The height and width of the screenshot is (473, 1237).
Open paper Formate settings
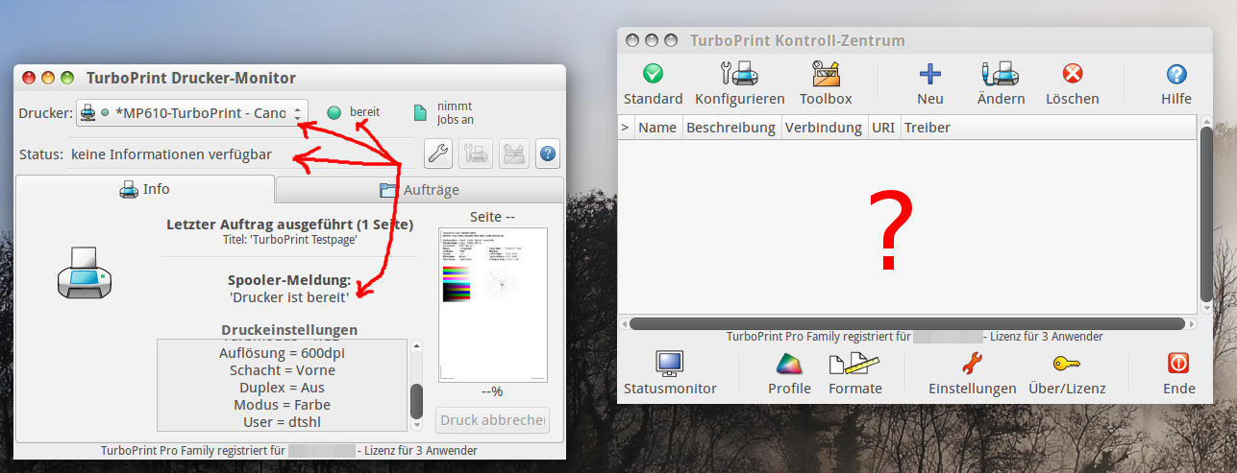click(854, 365)
